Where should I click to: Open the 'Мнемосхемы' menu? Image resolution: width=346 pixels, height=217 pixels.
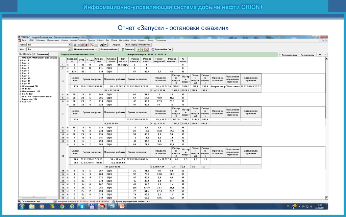coord(53,40)
